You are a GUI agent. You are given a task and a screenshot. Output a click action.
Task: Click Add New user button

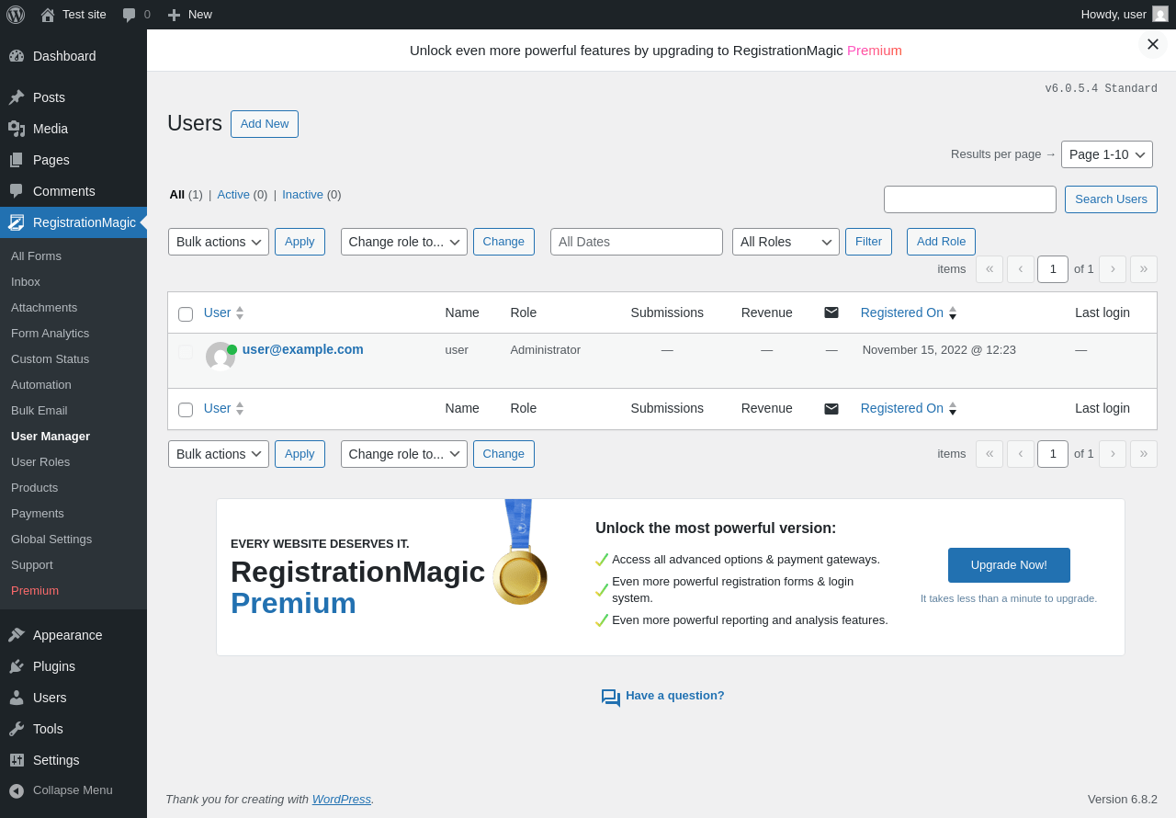(x=265, y=124)
